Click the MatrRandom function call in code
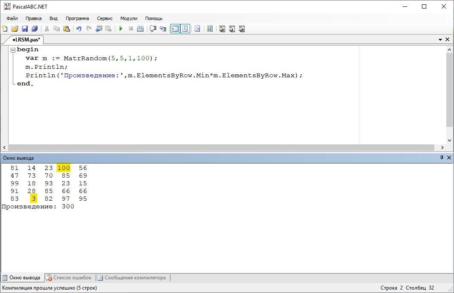 (x=85, y=58)
